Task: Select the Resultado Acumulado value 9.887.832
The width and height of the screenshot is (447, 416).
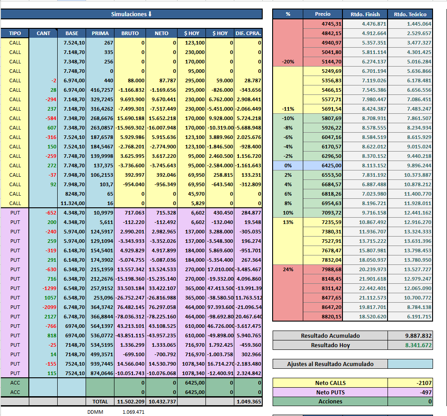Action: pos(410,336)
